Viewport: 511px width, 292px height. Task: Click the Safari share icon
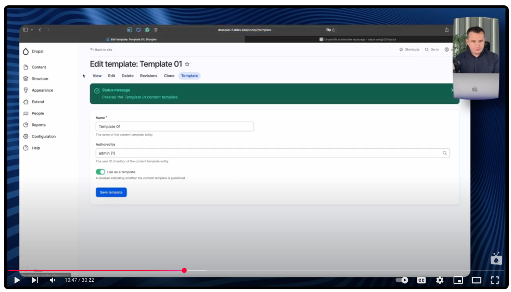[x=446, y=30]
